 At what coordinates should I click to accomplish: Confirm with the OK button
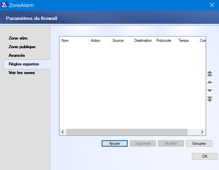(205, 156)
